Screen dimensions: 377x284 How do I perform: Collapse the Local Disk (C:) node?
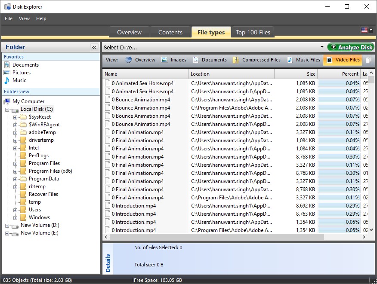(7, 109)
